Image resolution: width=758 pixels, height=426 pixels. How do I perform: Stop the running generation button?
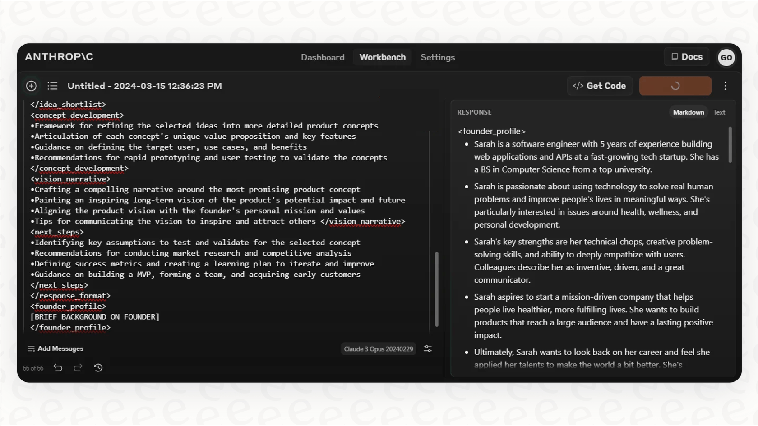pos(675,86)
